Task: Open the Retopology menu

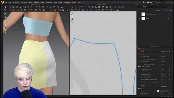Action: [49, 2]
